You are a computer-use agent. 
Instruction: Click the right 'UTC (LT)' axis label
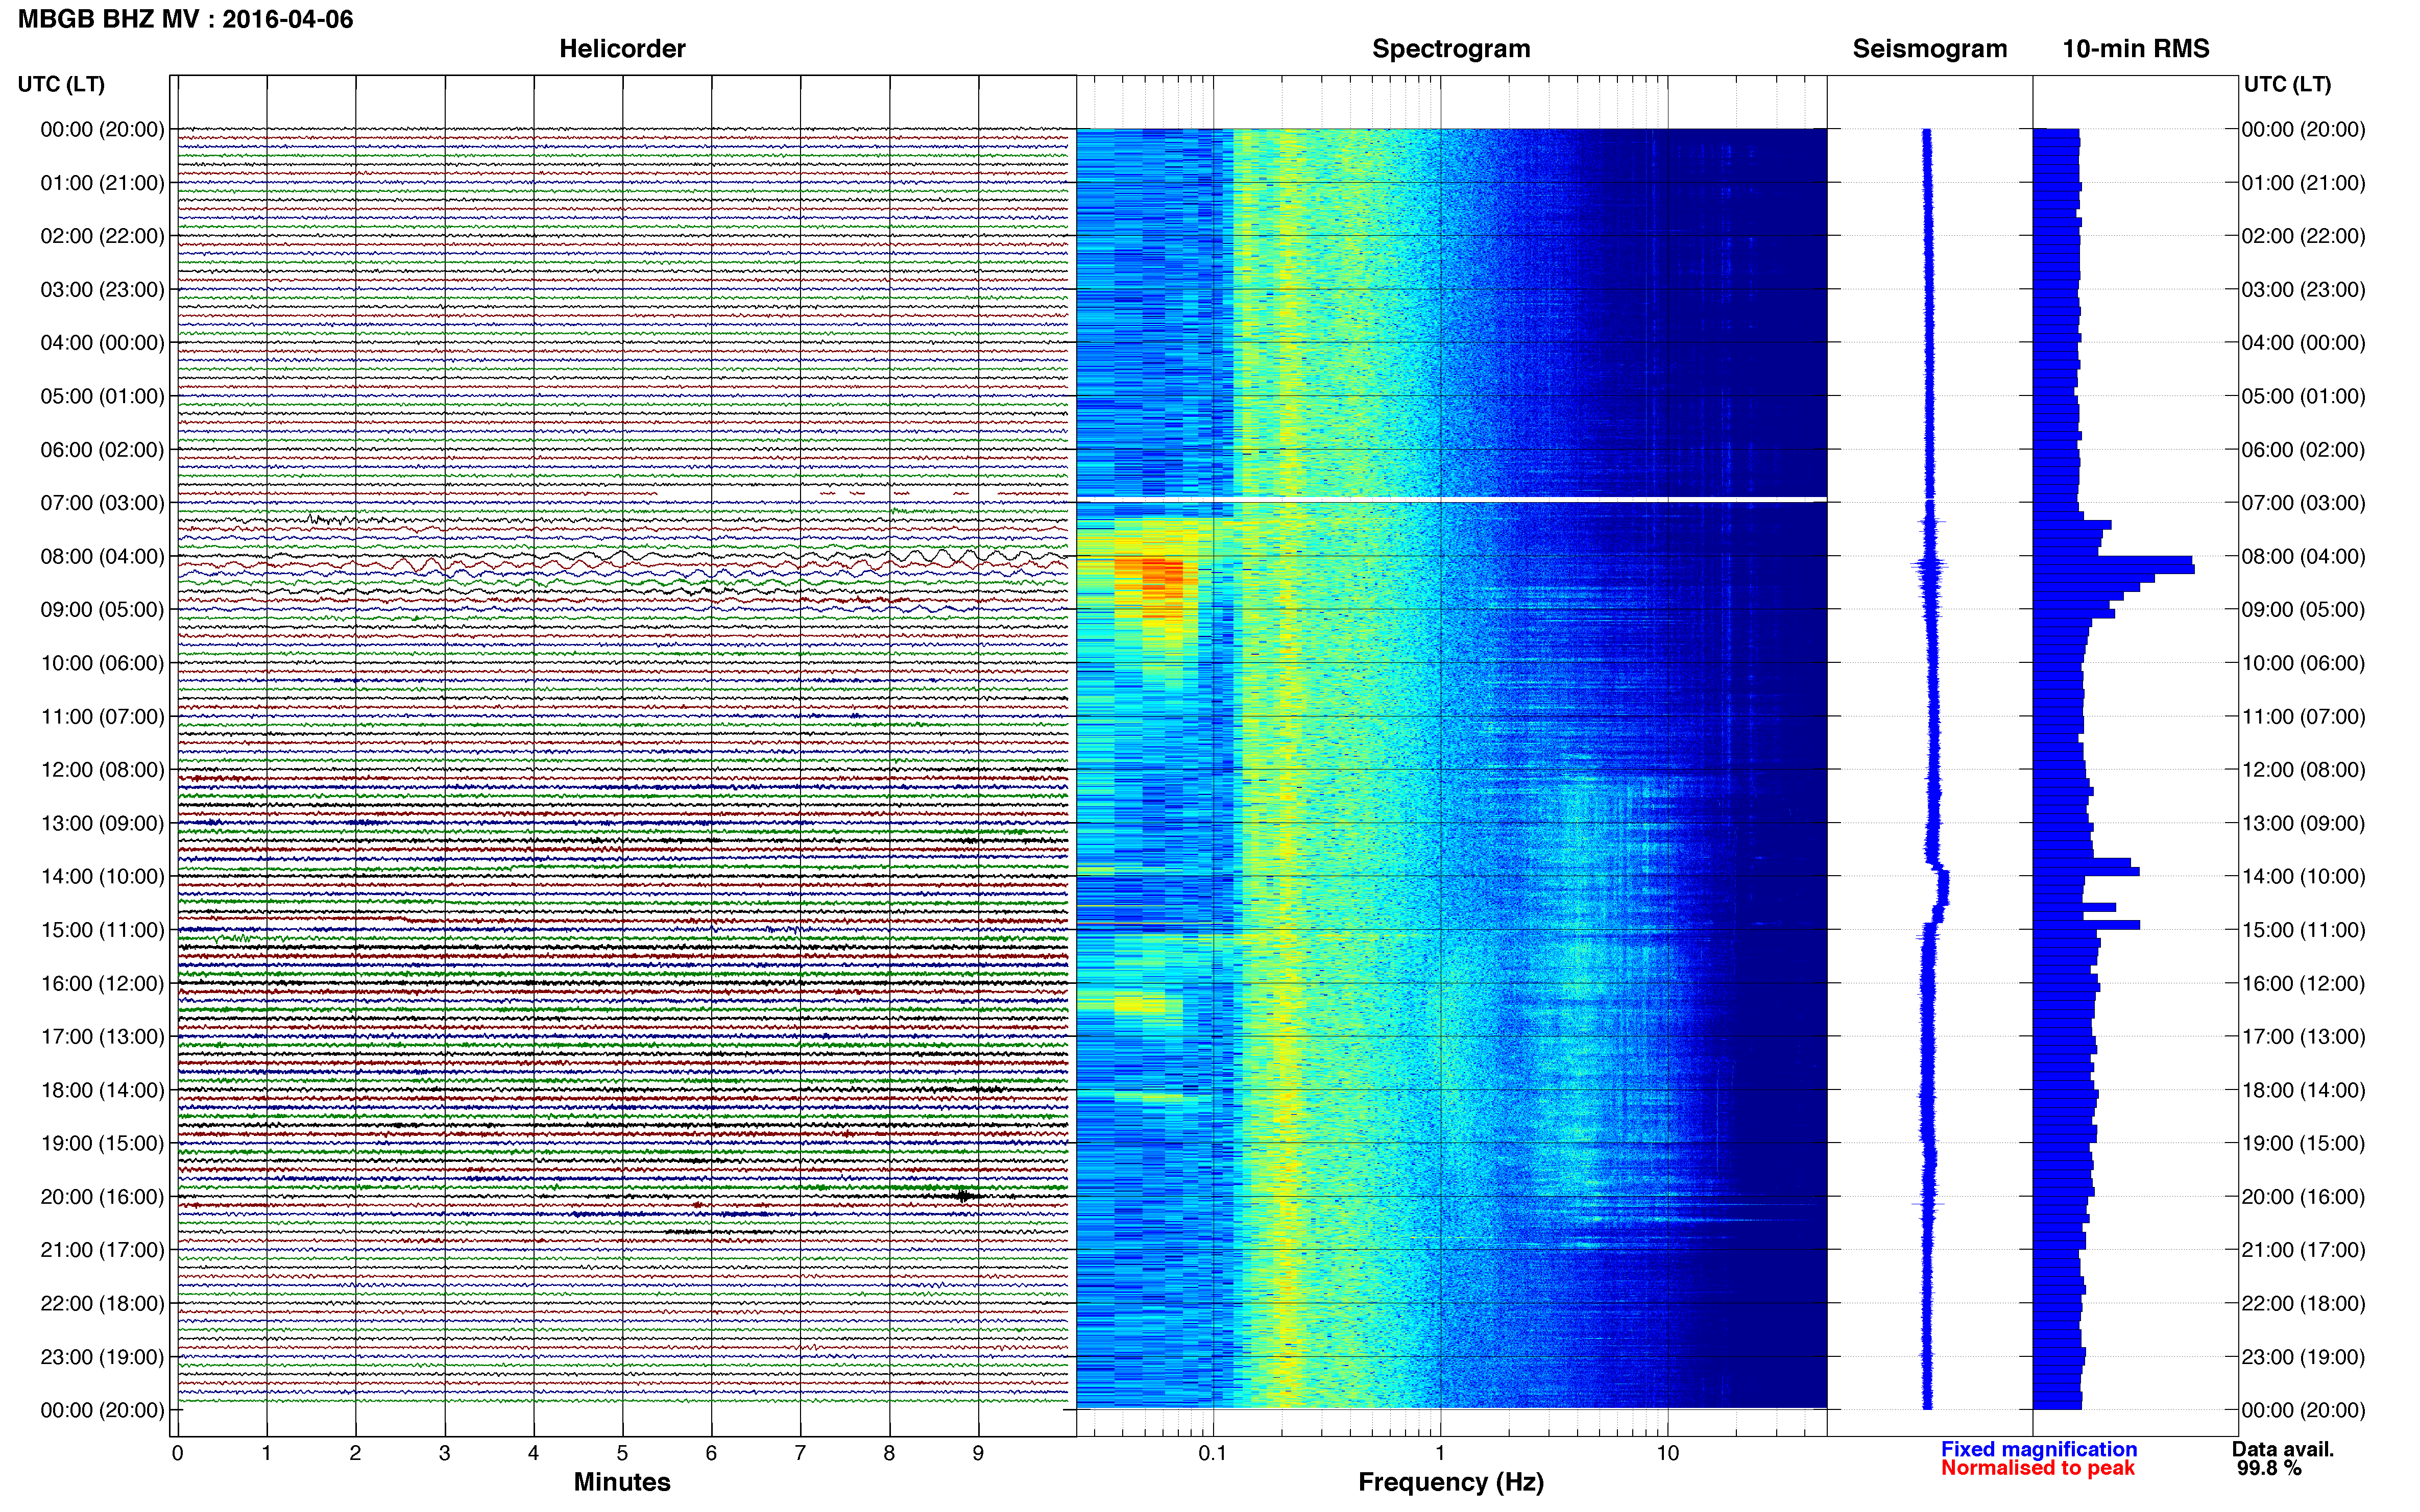click(2287, 84)
